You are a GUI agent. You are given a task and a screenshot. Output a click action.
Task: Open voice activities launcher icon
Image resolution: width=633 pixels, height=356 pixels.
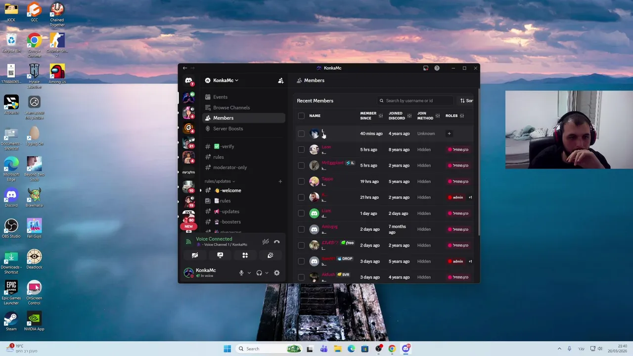click(245, 255)
